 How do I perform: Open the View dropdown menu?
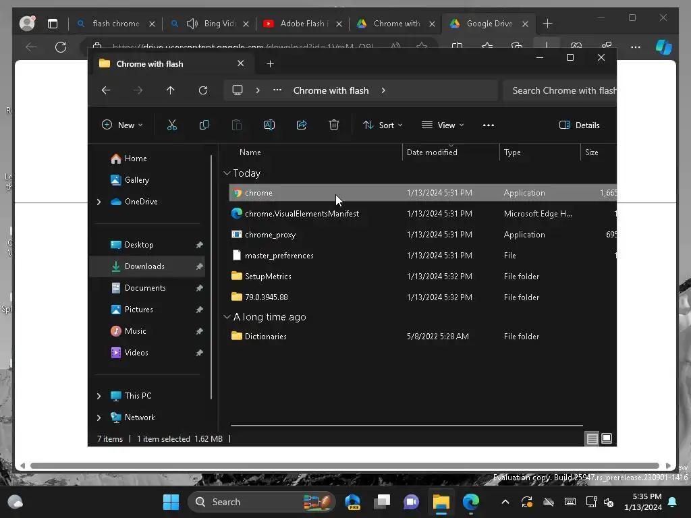tap(443, 125)
